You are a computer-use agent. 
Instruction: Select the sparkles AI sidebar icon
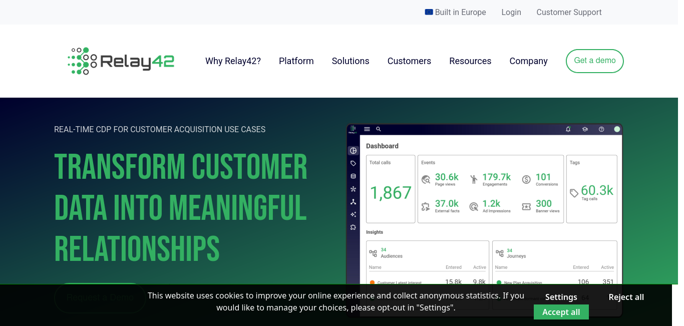[x=353, y=214]
